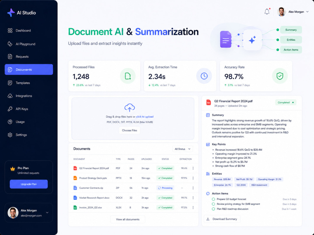The height and width of the screenshot is (235, 314).
Task: Click the Entities pill in hero banner
Action: click(x=291, y=40)
